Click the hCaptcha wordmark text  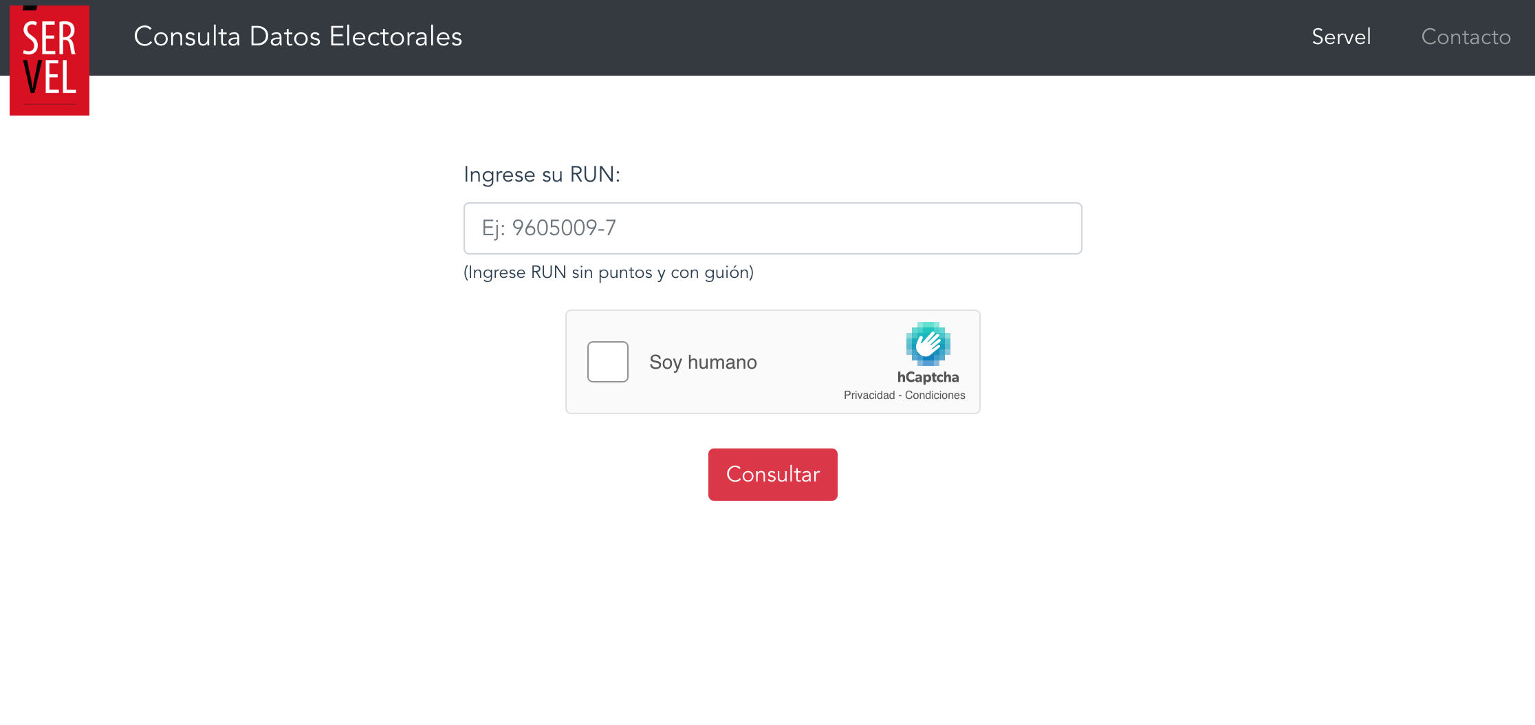pyautogui.click(x=928, y=378)
